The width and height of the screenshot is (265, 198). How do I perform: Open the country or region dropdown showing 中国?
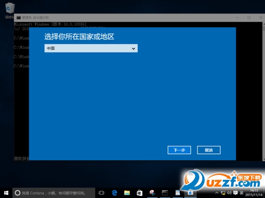coord(91,48)
